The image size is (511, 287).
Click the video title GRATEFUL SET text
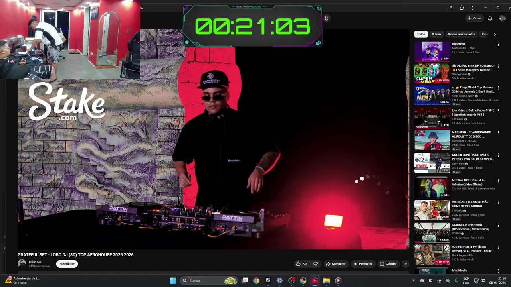(x=75, y=255)
